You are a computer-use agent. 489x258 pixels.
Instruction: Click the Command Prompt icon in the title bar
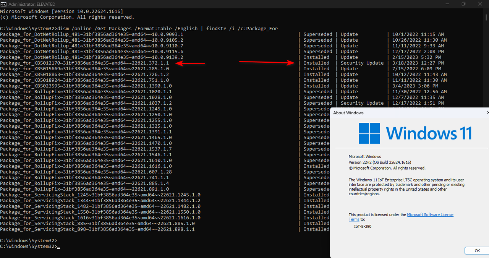(3, 4)
